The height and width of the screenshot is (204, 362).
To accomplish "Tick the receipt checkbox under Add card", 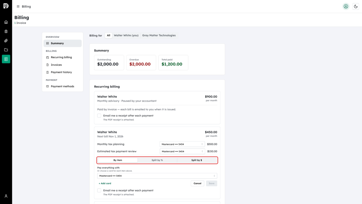I will 99,190.
